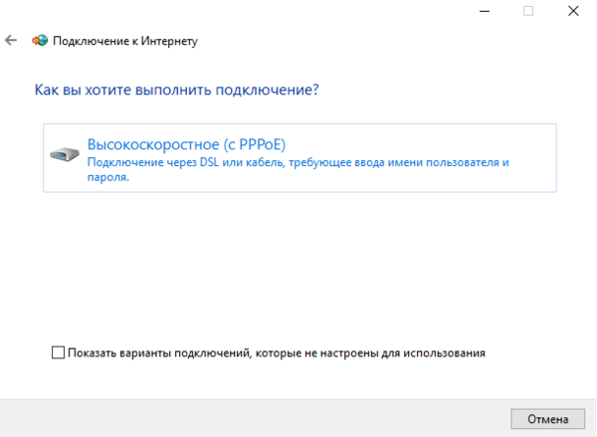Click the Подключение к Интернету title text

pos(125,41)
